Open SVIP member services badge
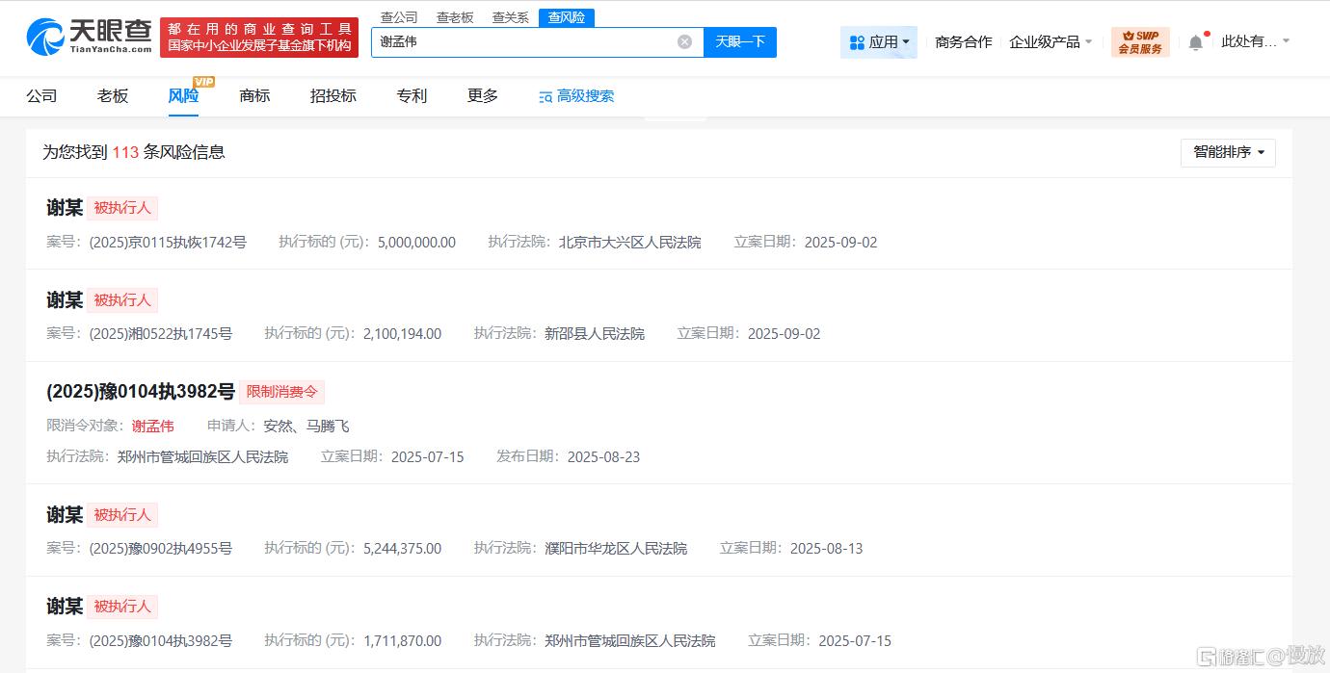Screen dimensions: 1330x673 [1140, 42]
